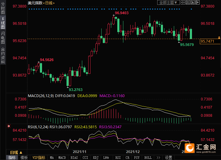Click the jump-to-chart-start icon
This screenshot has height=160, width=221.
point(188,2)
